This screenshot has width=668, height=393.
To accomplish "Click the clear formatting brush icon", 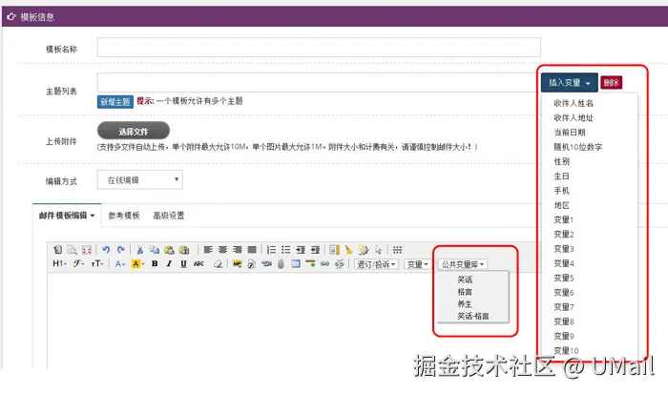I will click(349, 250).
